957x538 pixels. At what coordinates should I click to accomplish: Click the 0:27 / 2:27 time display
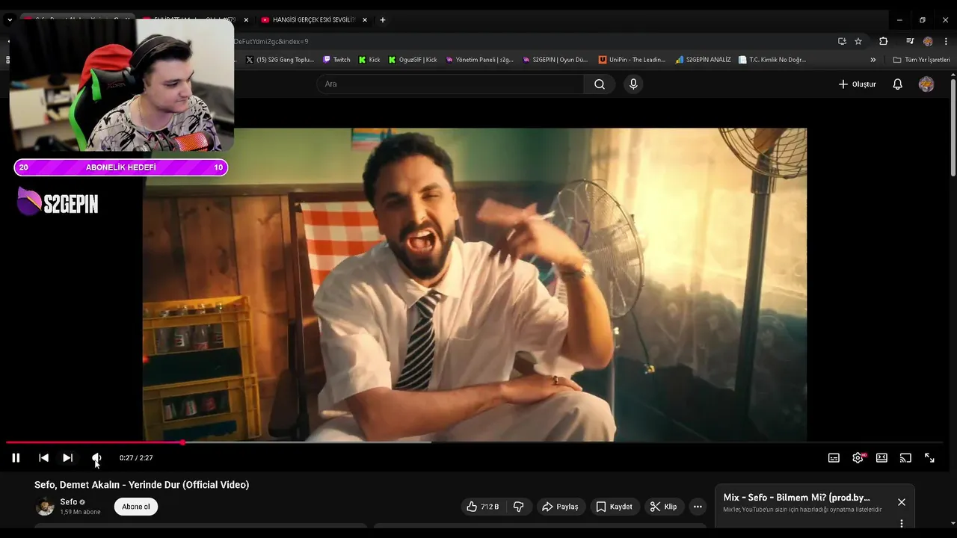coord(136,458)
